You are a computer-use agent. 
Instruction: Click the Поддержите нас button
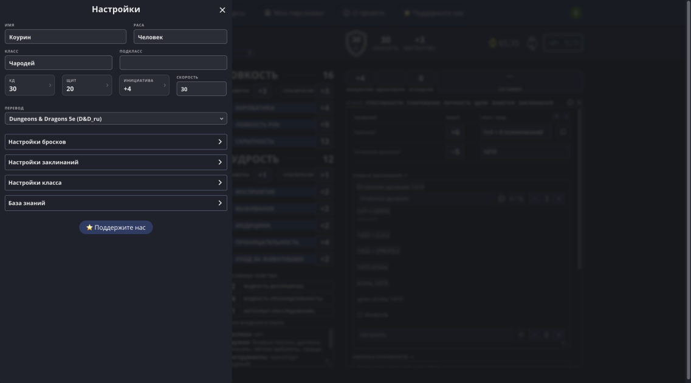[x=116, y=227]
